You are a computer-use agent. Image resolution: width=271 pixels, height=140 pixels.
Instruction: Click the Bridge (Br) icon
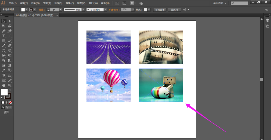tap(117, 3)
